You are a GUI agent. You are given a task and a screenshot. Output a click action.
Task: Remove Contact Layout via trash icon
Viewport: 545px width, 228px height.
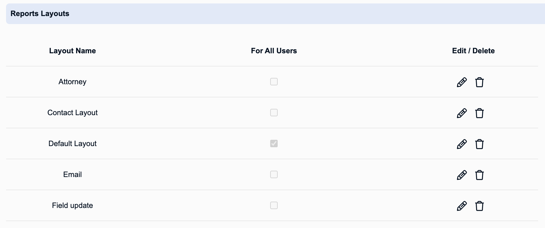pos(479,113)
